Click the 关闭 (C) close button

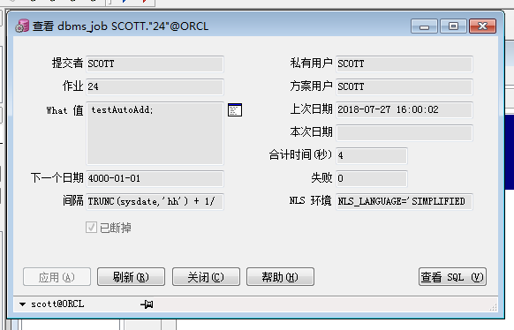pyautogui.click(x=206, y=277)
